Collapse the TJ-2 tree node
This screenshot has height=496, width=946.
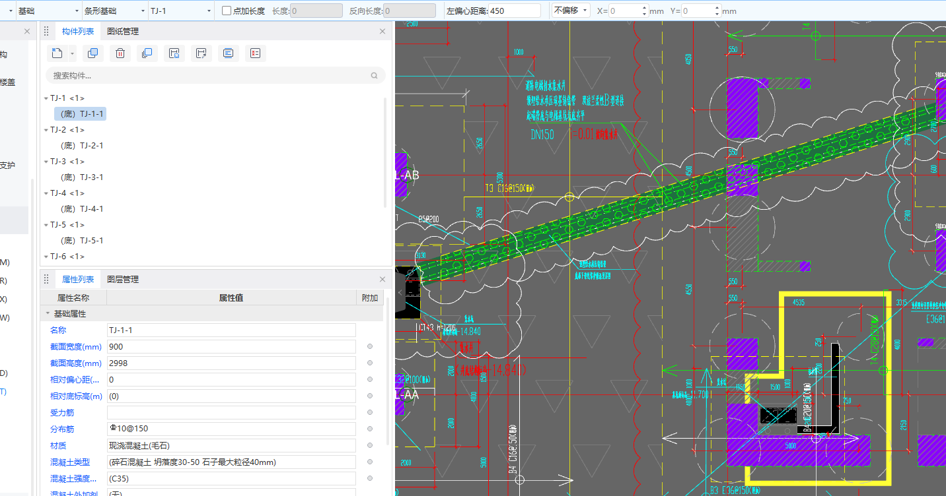coord(46,130)
